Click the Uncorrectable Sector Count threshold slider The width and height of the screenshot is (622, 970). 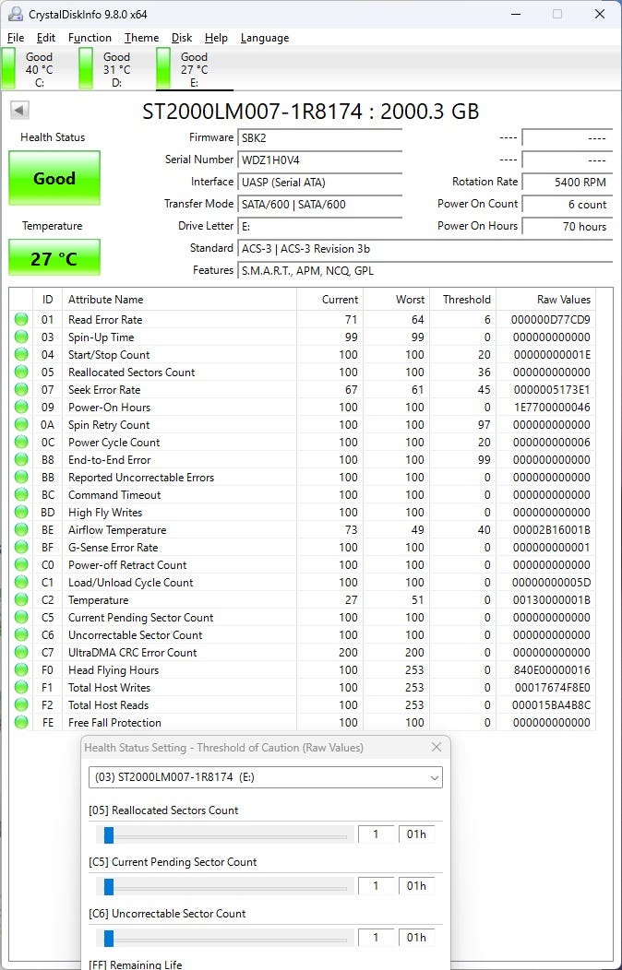tap(225, 939)
